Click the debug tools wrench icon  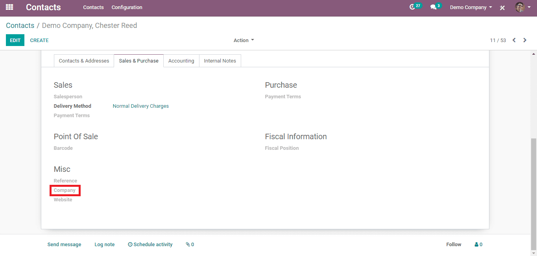(502, 7)
